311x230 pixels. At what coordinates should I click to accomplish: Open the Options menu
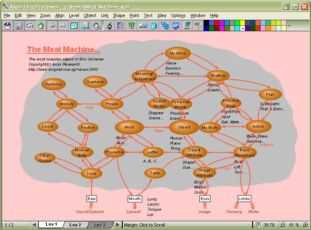pos(178,15)
